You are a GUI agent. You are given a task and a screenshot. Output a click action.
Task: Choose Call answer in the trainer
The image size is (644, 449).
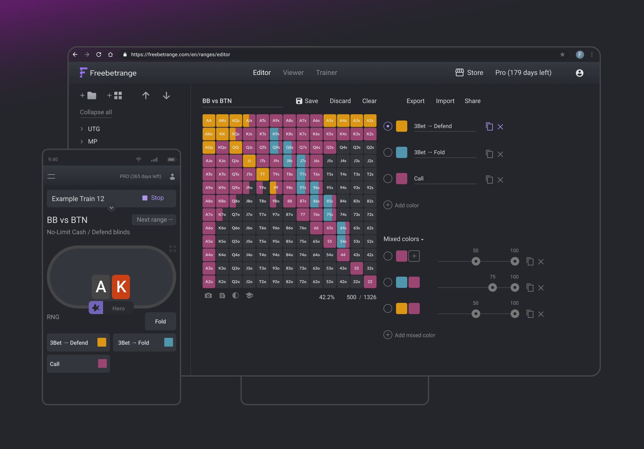pyautogui.click(x=78, y=364)
